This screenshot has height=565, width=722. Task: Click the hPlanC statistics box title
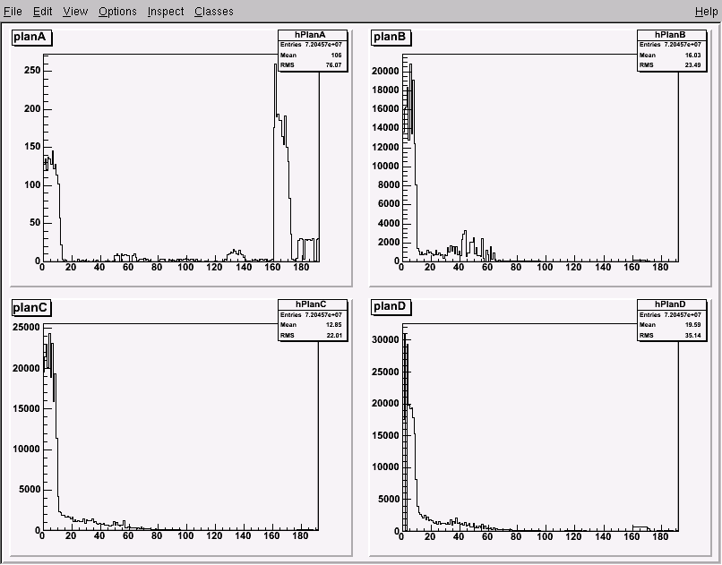pyautogui.click(x=313, y=304)
